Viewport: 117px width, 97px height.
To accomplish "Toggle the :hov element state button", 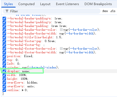I will pyautogui.click(x=105, y=11).
